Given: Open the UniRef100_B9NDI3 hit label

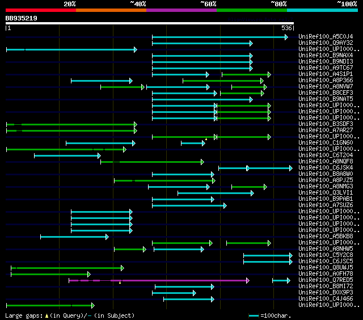Looking at the screenshot, I should (x=326, y=62).
